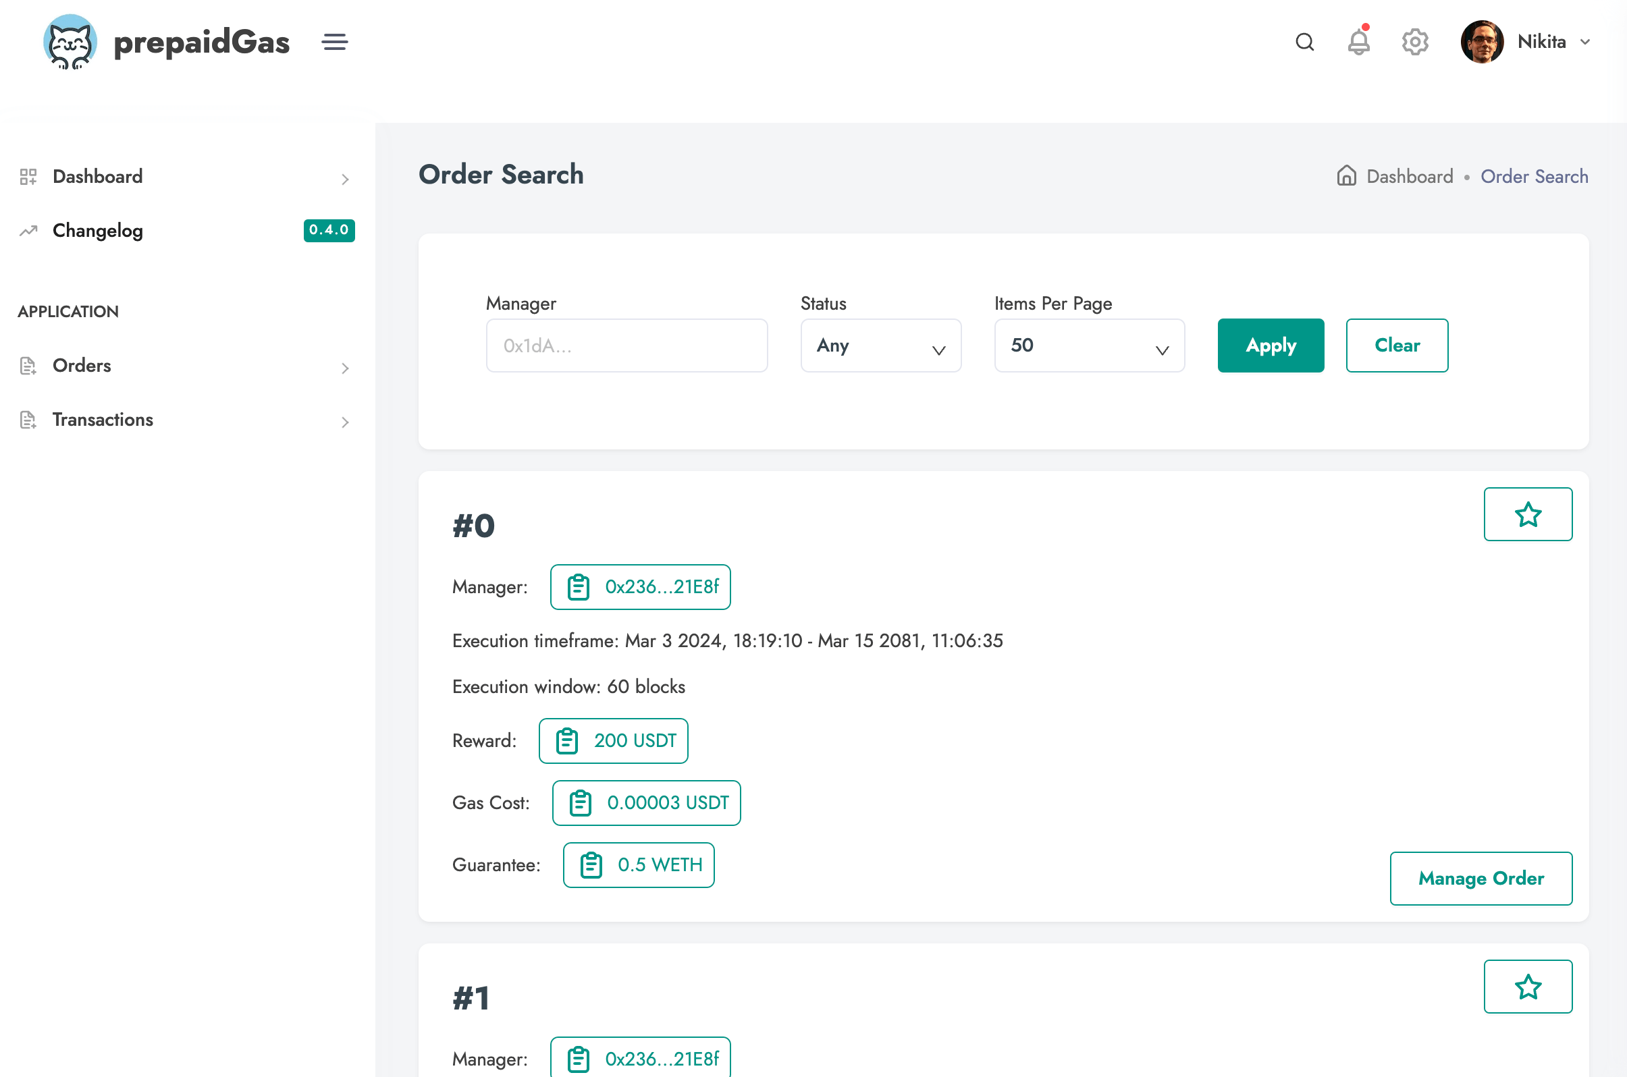1627x1077 pixels.
Task: Open the Status dropdown set to Any
Action: pos(881,346)
